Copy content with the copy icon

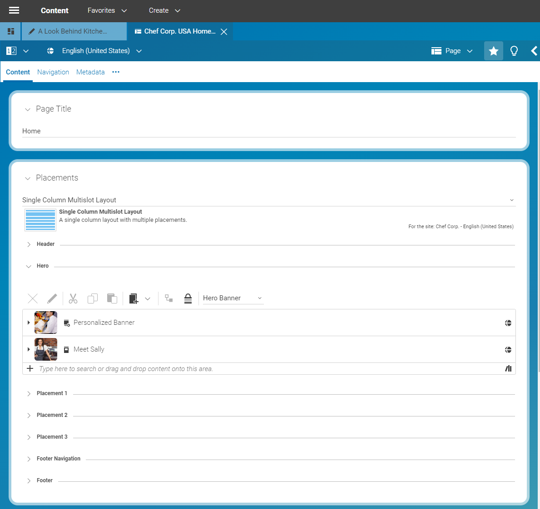click(x=93, y=298)
